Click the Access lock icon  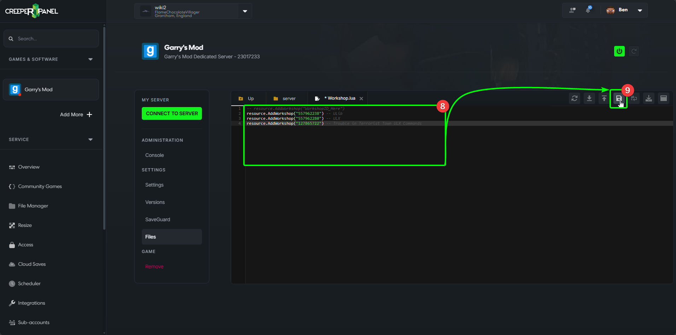(12, 245)
